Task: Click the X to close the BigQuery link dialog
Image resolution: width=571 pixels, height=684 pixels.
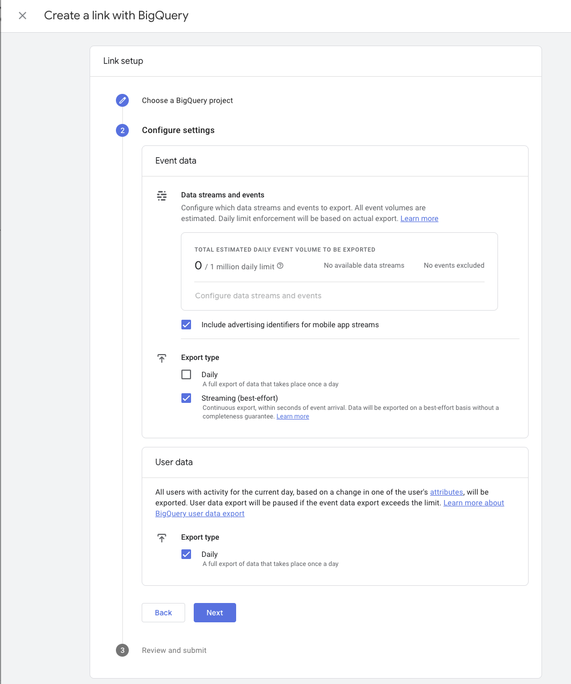Action: pos(21,16)
